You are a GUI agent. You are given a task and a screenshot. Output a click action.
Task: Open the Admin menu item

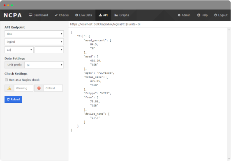(184, 15)
